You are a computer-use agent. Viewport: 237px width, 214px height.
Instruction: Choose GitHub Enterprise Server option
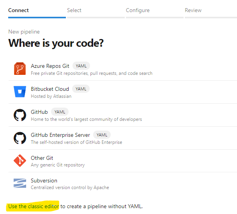point(123,138)
